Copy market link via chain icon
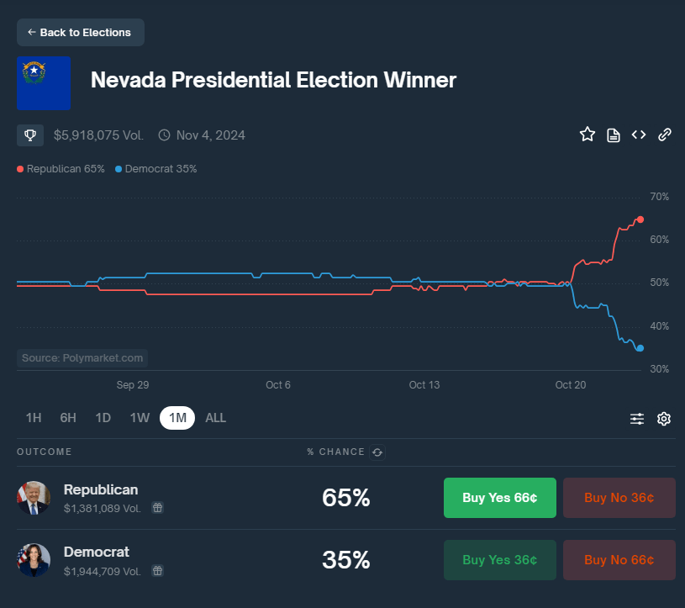This screenshot has height=608, width=685. pos(664,135)
